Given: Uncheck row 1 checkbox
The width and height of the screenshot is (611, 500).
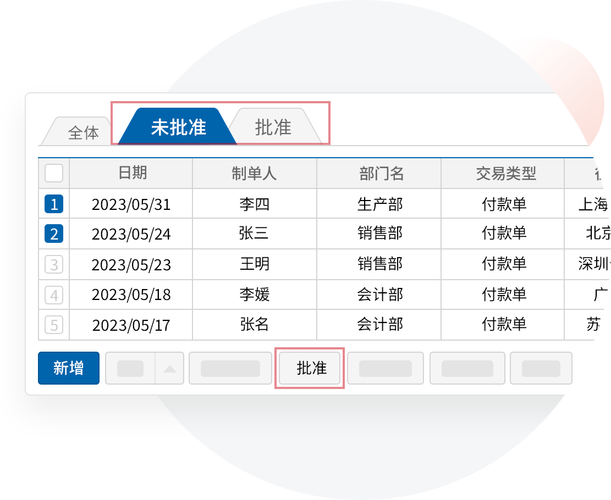Looking at the screenshot, I should point(54,204).
